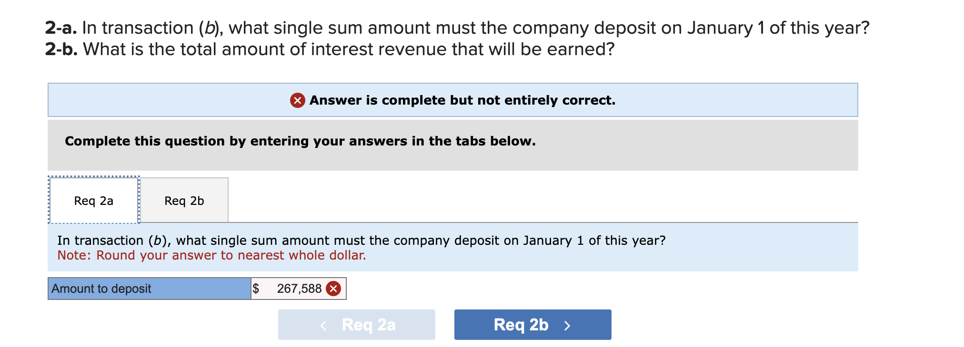The height and width of the screenshot is (347, 964).
Task: Click the Req 2b navigation button at the bottom
Action: 532,325
